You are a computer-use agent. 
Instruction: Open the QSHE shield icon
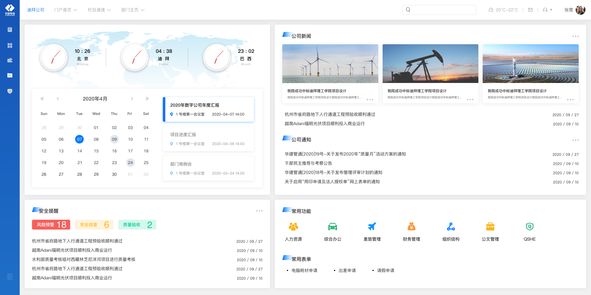(529, 227)
